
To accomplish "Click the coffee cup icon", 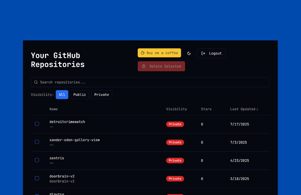I will click(x=143, y=53).
